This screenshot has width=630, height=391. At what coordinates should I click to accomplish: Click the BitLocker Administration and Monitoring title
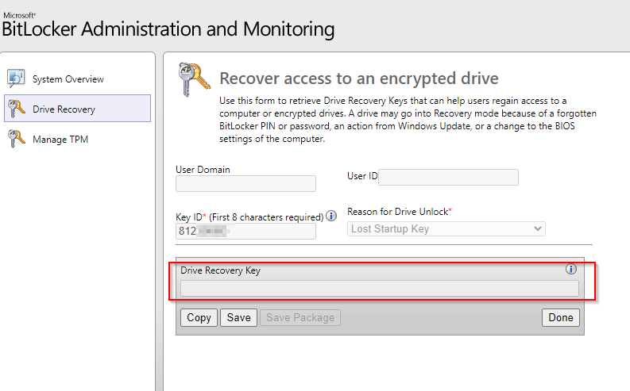[x=168, y=29]
